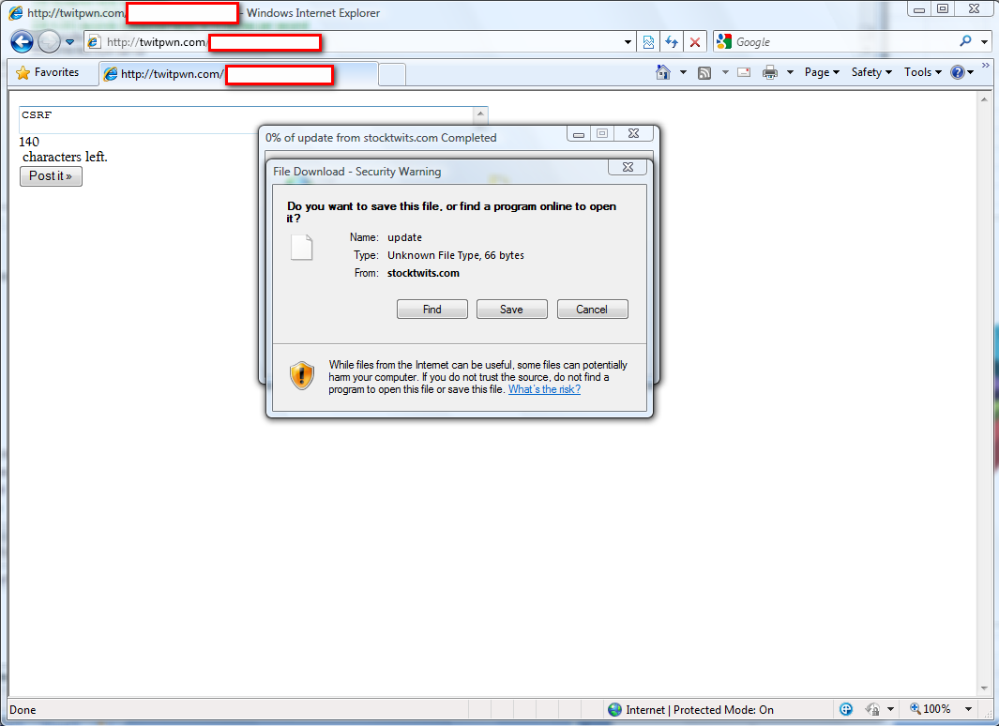
Task: Click the page icon in address bar
Action: (95, 42)
